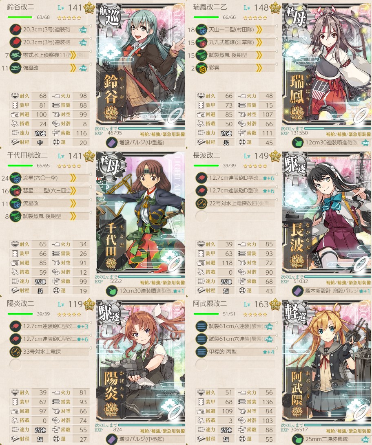Select 33号対水上電探 radar icon on 陽炎
The height and width of the screenshot is (445, 372).
(15, 351)
